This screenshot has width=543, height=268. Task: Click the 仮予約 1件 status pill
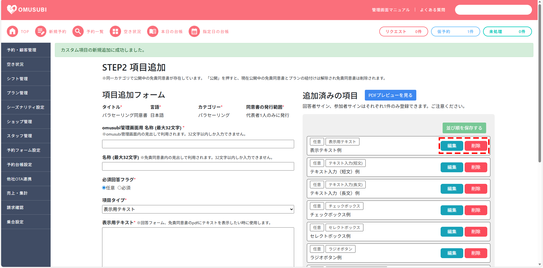455,32
